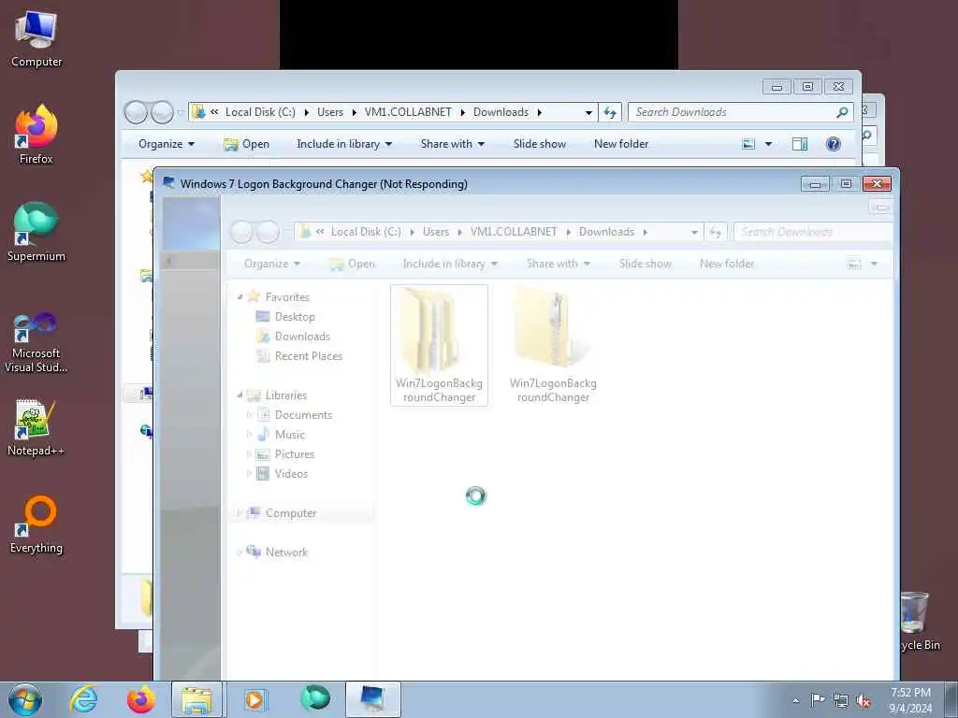Collapse the Libraries group in the front window
Image resolution: width=958 pixels, height=718 pixels.
(239, 395)
